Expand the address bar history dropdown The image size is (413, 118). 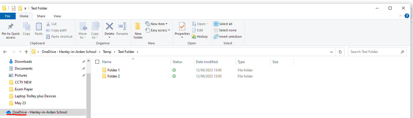[x=332, y=52]
